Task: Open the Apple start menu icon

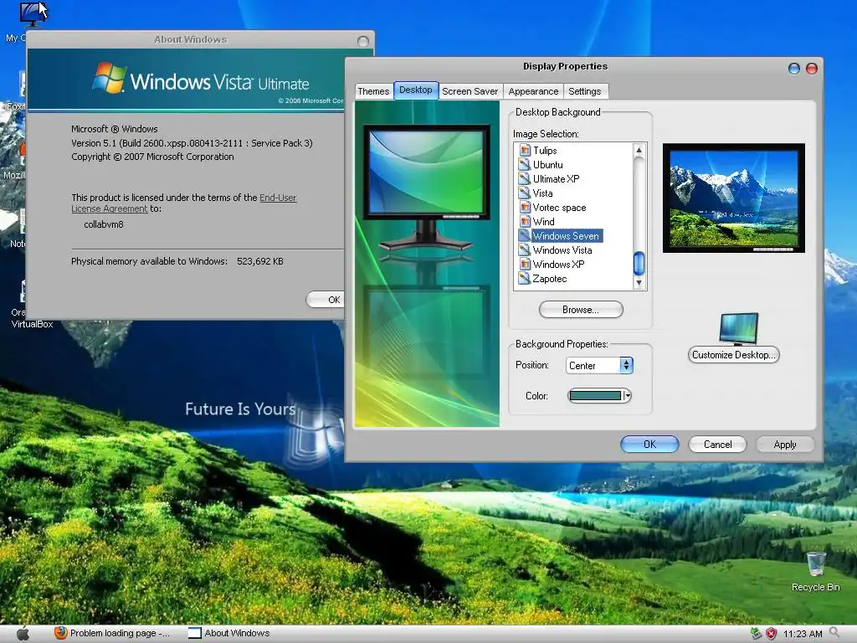Action: (23, 633)
